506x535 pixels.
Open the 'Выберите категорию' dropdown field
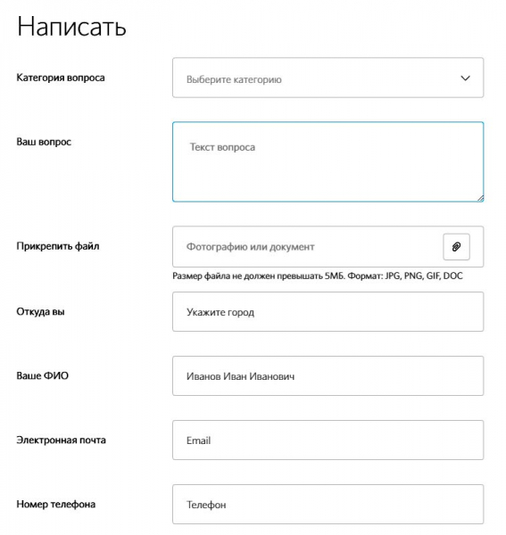328,78
